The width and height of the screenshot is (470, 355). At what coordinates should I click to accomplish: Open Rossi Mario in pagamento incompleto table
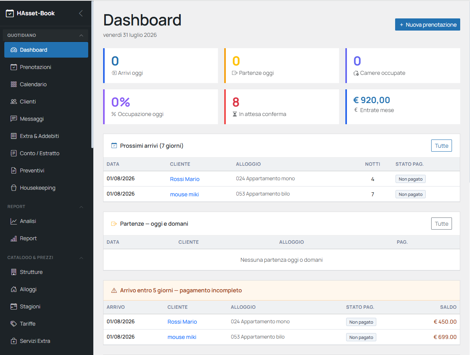click(182, 322)
